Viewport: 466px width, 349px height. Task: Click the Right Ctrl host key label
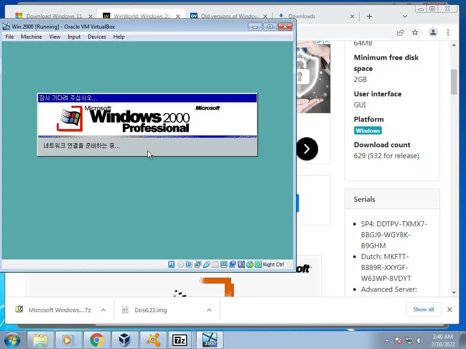[x=274, y=264]
